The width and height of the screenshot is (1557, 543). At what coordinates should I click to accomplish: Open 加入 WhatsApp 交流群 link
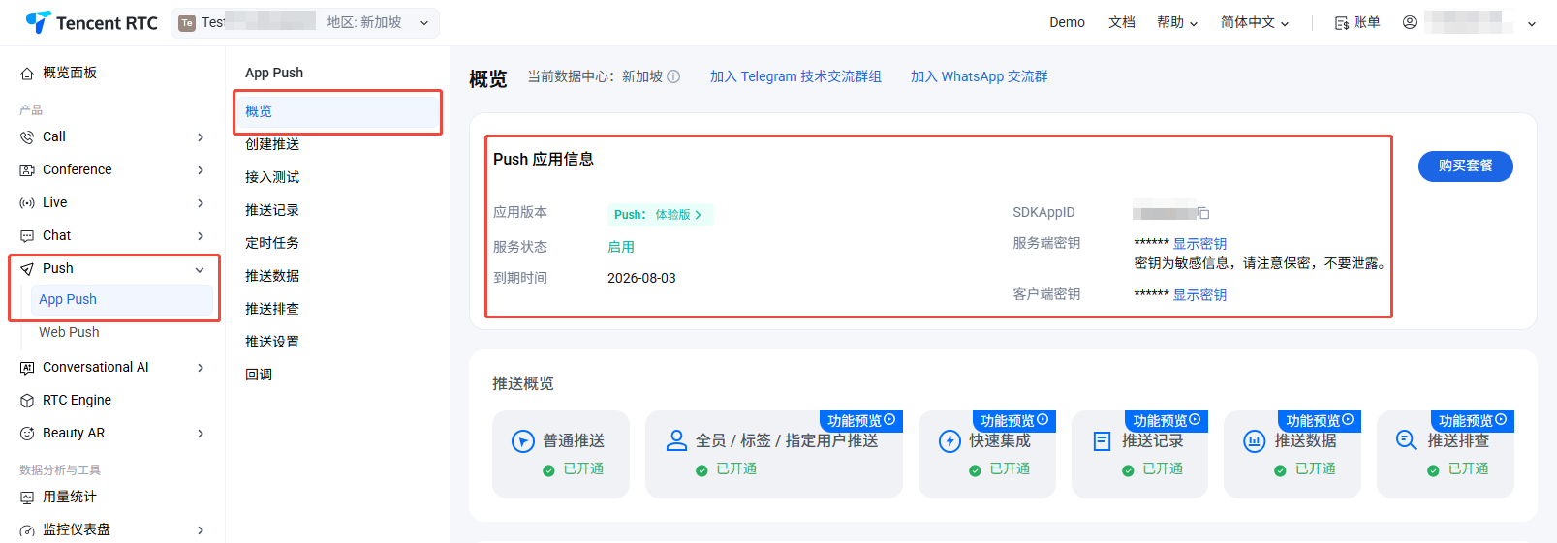tap(979, 76)
